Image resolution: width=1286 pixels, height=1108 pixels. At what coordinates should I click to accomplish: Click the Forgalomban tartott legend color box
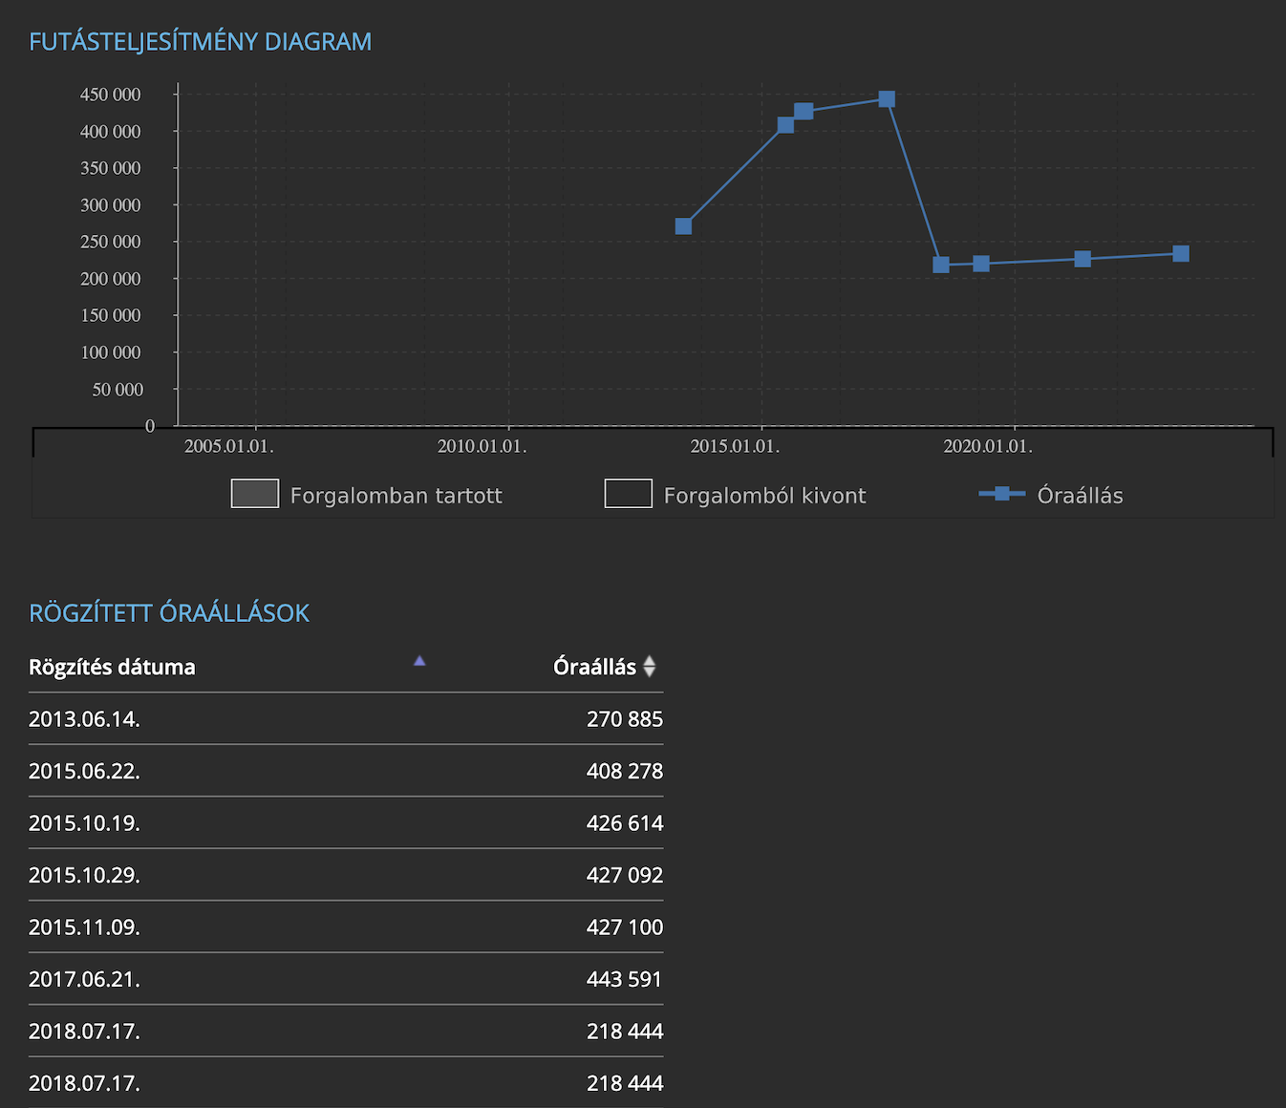point(255,494)
